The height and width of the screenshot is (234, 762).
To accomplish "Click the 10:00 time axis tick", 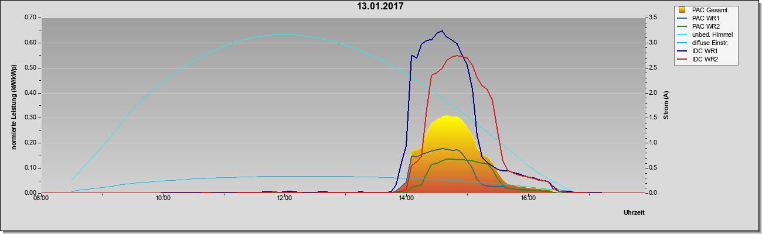I will pyautogui.click(x=162, y=198).
